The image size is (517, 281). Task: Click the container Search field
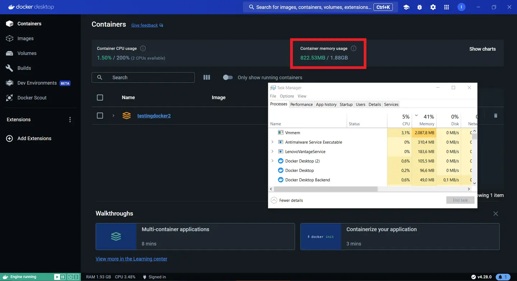(143, 78)
